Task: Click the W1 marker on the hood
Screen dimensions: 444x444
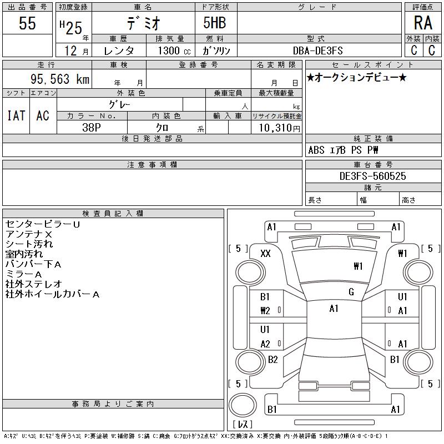Action: 358,266
